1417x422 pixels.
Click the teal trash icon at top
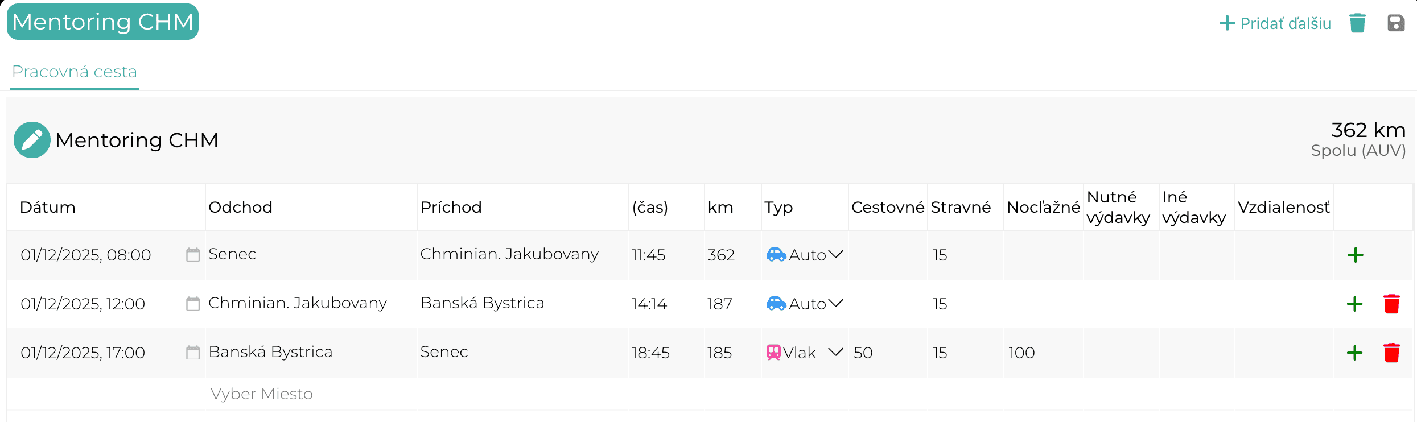(1358, 23)
